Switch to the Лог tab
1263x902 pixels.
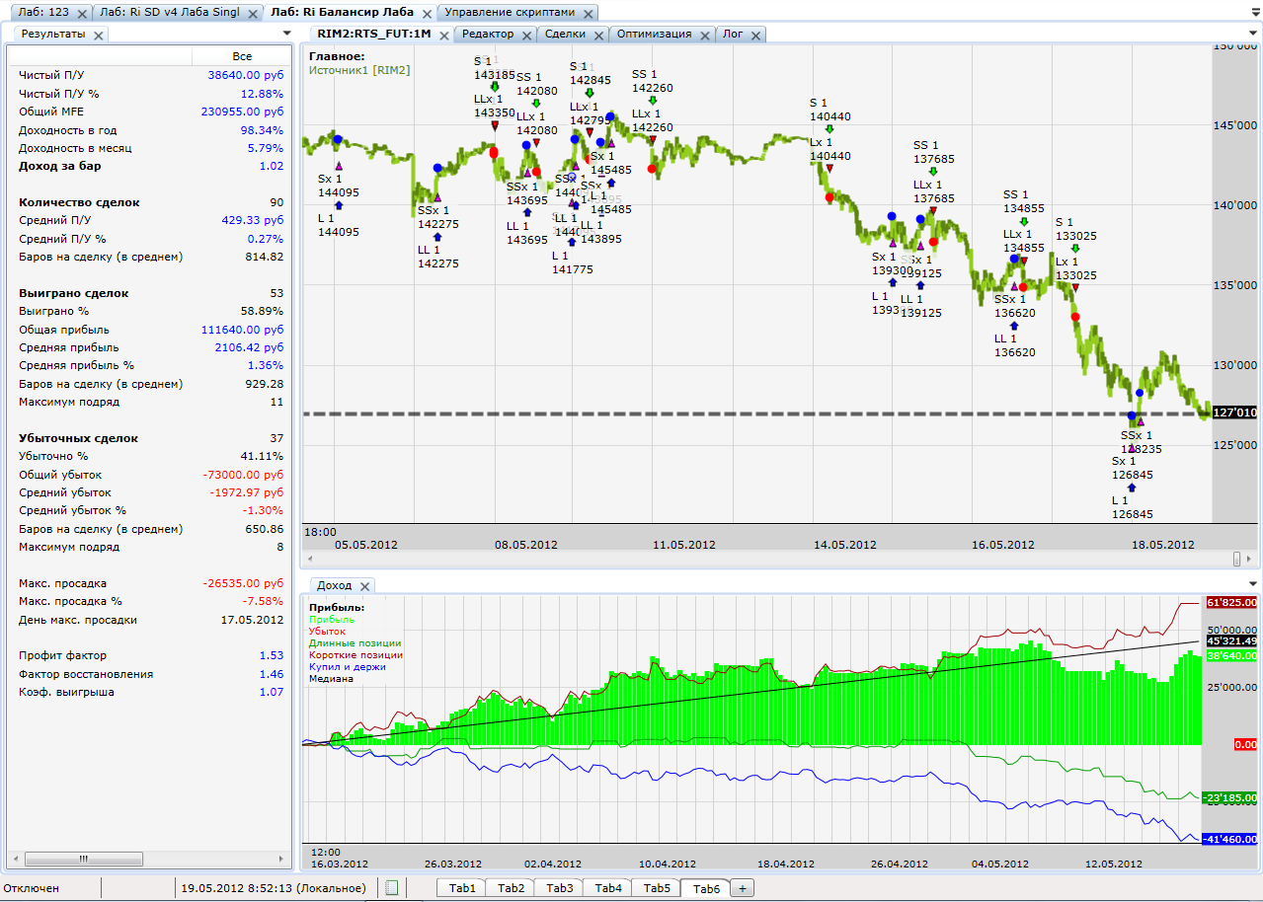click(x=733, y=34)
